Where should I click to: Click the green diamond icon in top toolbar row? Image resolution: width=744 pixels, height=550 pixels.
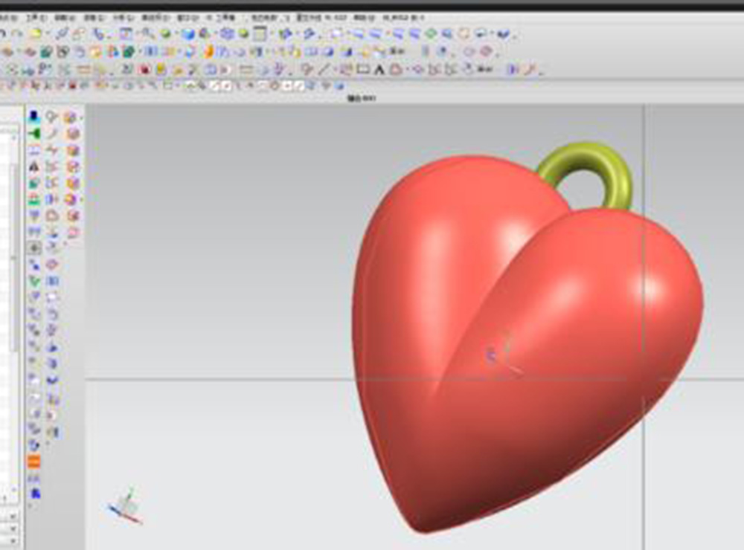(x=431, y=33)
